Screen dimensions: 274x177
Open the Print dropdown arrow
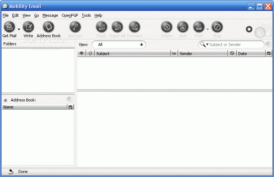click(x=207, y=29)
